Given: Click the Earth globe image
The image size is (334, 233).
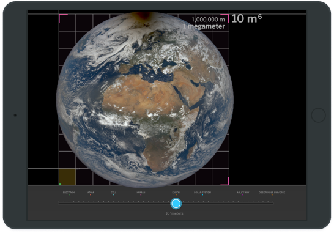Looking at the screenshot, I should 145,100.
